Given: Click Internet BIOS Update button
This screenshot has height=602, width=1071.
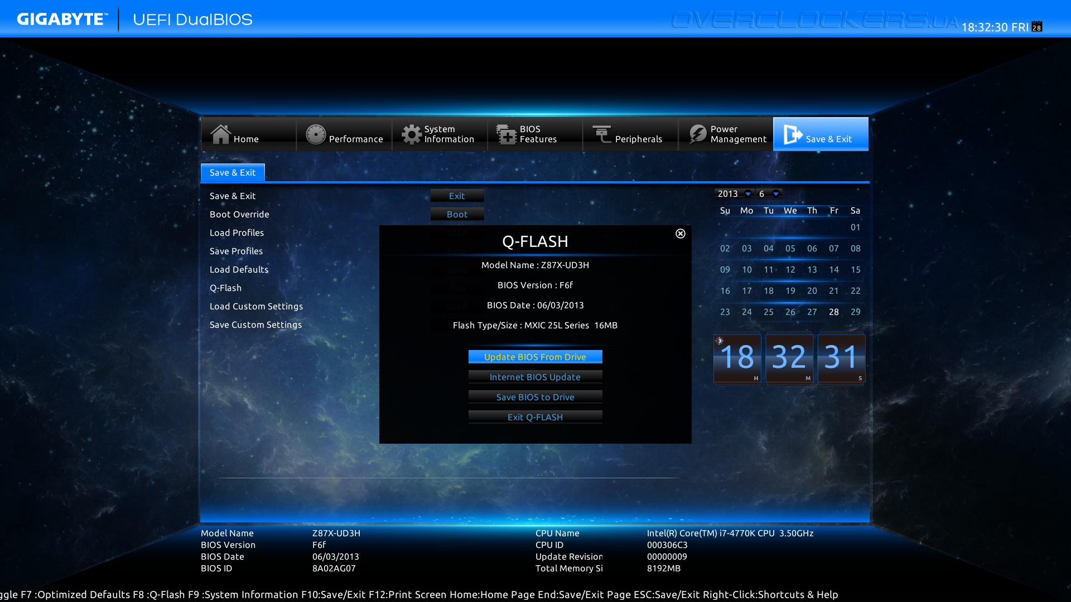Looking at the screenshot, I should click(x=535, y=377).
